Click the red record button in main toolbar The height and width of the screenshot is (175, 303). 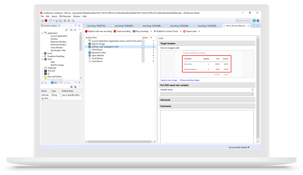coord(46,21)
